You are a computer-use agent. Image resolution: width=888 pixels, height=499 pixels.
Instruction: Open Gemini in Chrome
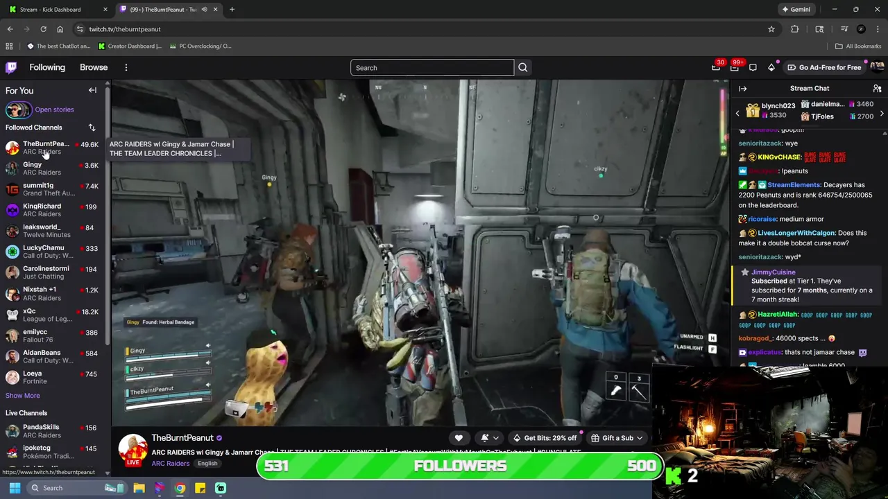796,9
